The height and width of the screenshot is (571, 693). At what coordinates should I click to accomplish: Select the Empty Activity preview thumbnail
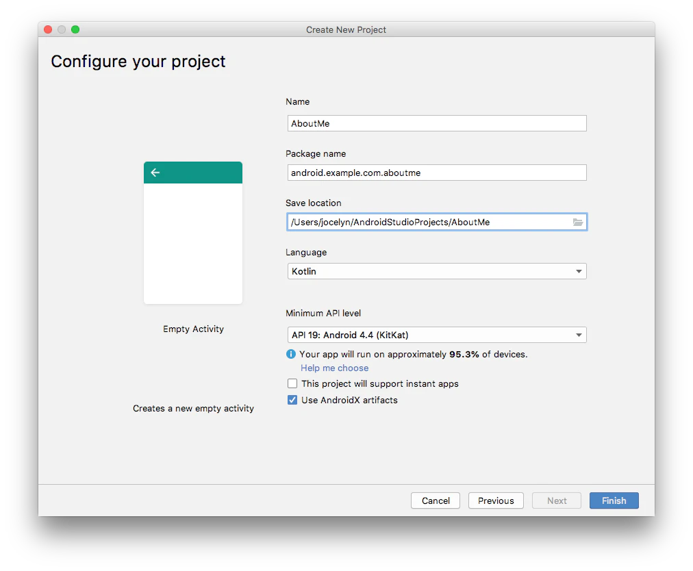click(193, 233)
